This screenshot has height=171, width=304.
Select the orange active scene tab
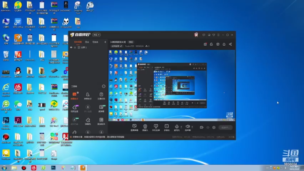(78, 42)
